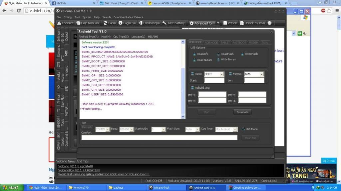The width and height of the screenshot is (341, 191).
Task: Switch to Volcano-Tool taskbar item
Action: tap(166, 188)
